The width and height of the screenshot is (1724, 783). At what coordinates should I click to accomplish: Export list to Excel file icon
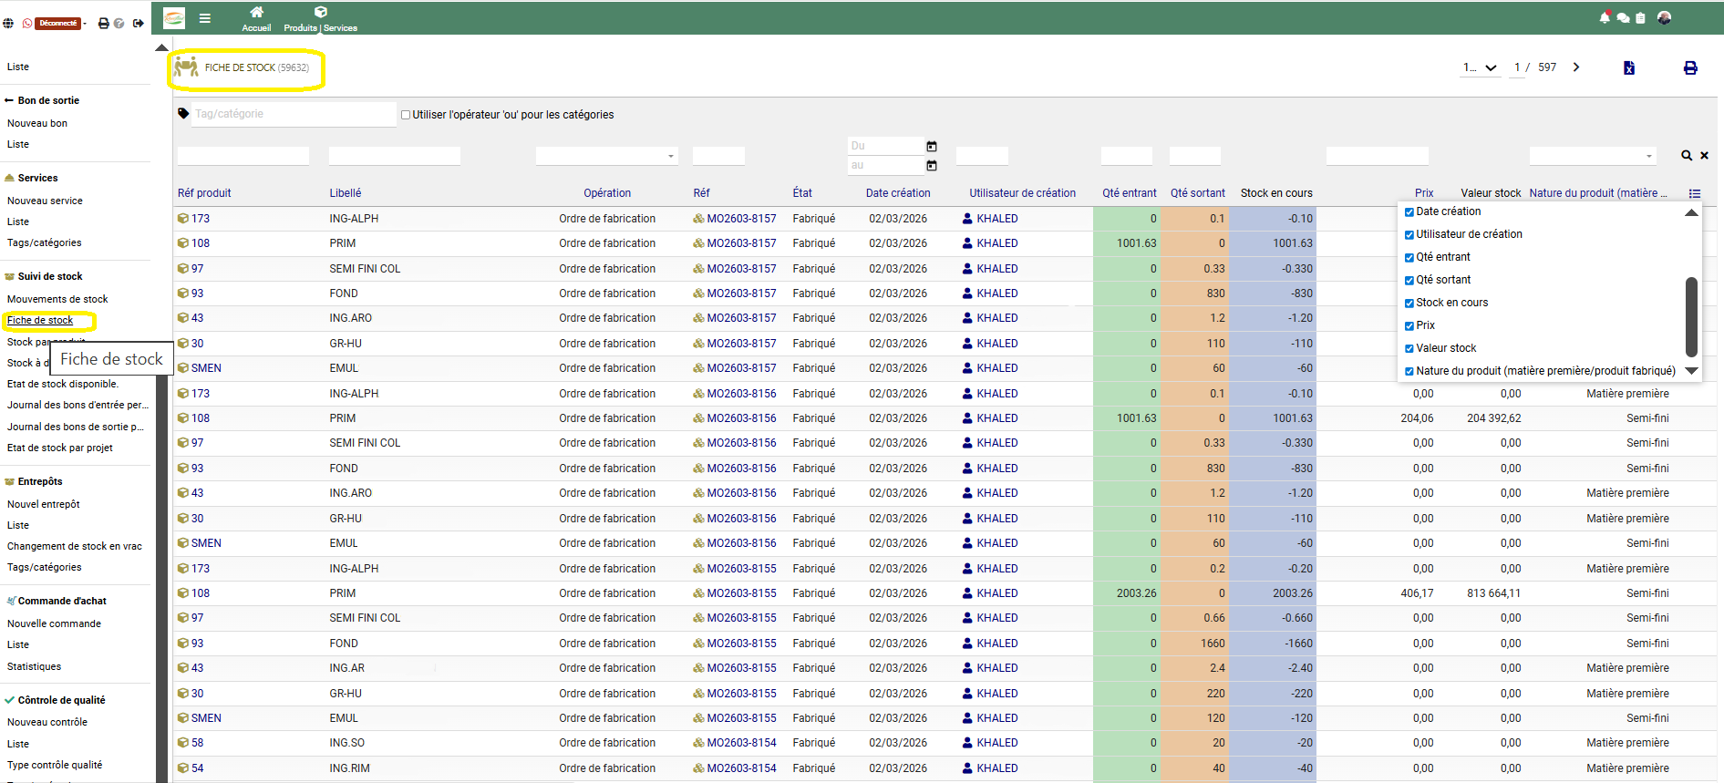(1629, 67)
